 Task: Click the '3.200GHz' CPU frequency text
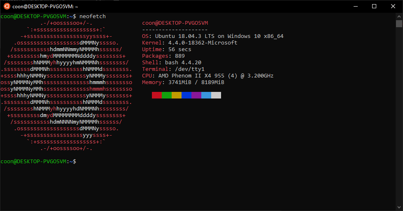click(260, 76)
